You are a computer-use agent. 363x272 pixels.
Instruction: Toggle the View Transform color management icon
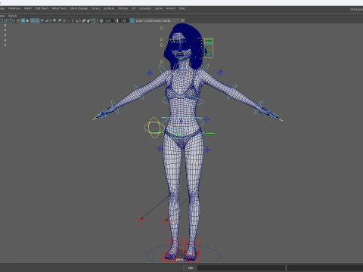pos(132,20)
